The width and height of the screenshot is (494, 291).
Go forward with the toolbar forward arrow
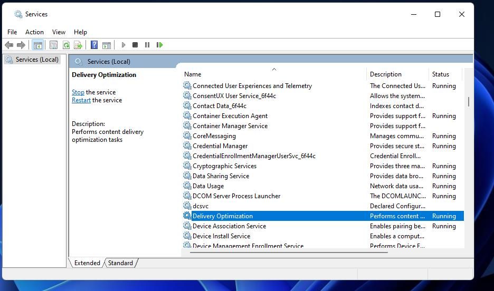pos(21,45)
